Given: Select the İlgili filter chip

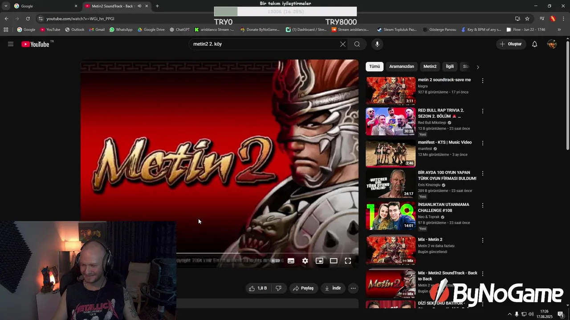Looking at the screenshot, I should [x=450, y=67].
